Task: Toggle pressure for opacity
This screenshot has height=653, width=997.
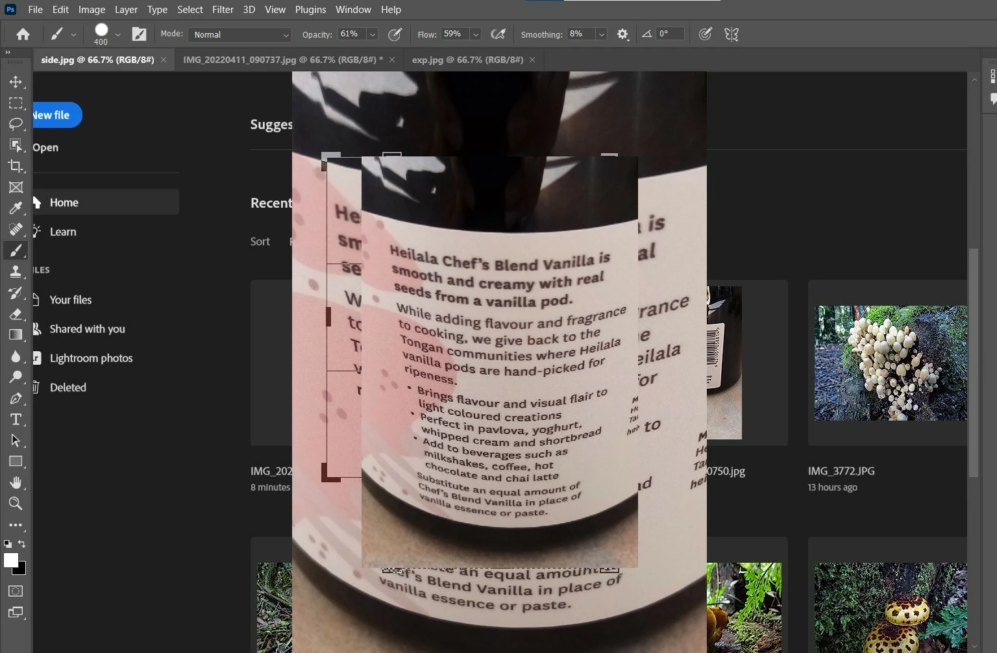Action: point(394,34)
